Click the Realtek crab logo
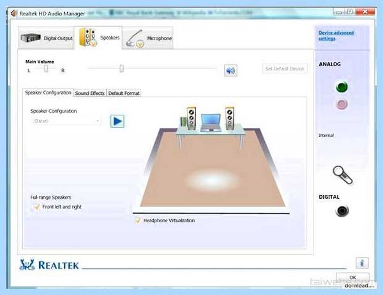 point(27,265)
